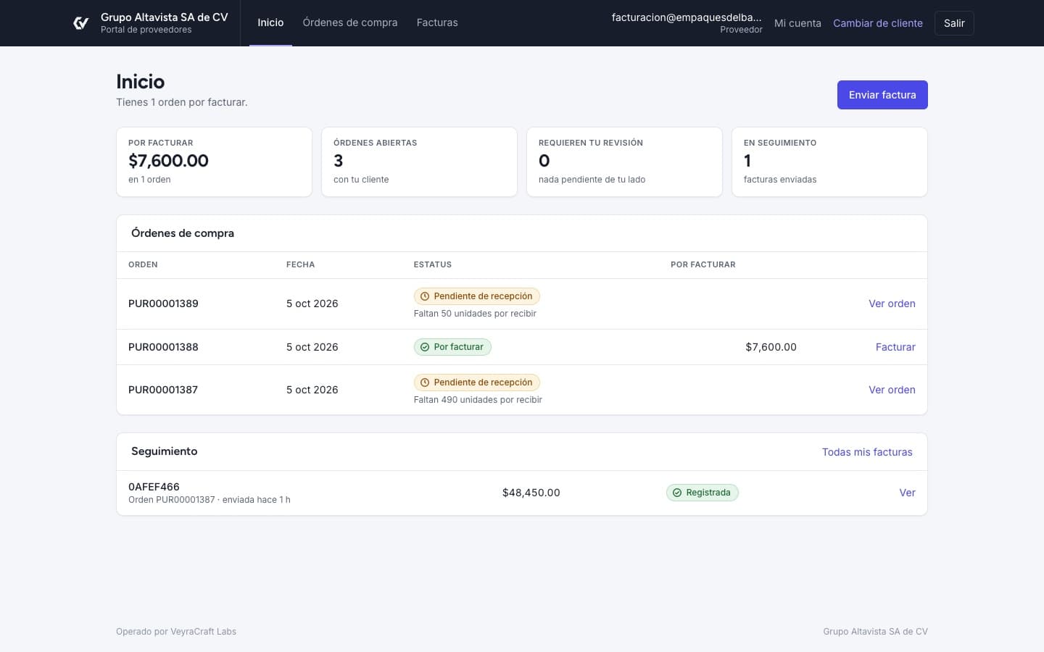Click the Registrada status badge
Image resolution: width=1044 pixels, height=652 pixels.
(702, 493)
